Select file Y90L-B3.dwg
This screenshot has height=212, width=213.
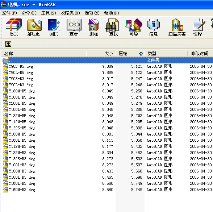(21, 85)
